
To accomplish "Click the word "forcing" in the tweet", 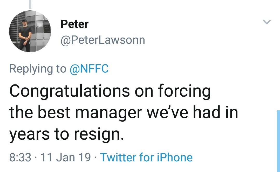I will pyautogui.click(x=184, y=91).
